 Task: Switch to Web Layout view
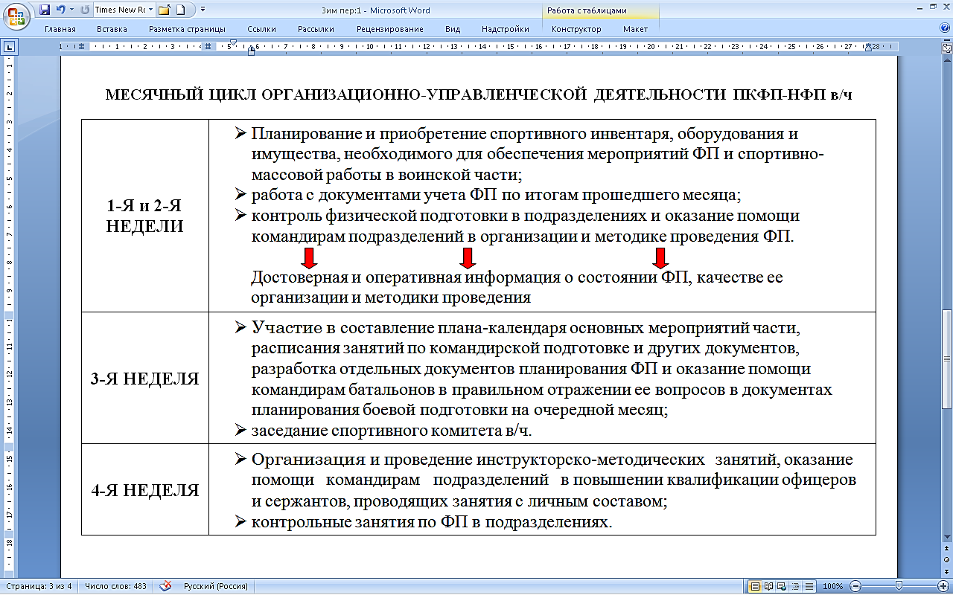coord(782,586)
